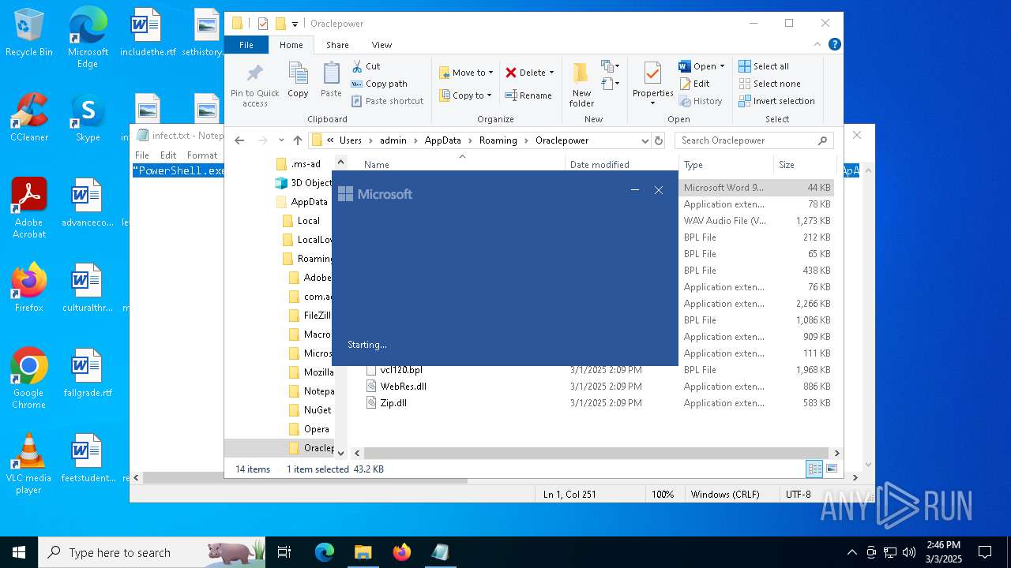Show hidden tray icons
Viewport: 1011px width, 568px height.
tap(851, 552)
